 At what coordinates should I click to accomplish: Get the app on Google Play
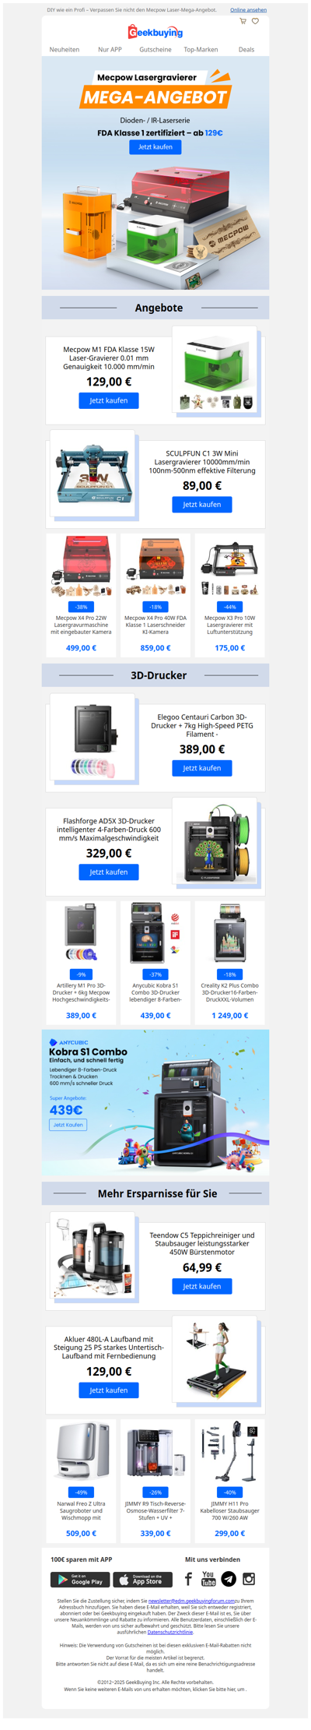coord(80,1580)
